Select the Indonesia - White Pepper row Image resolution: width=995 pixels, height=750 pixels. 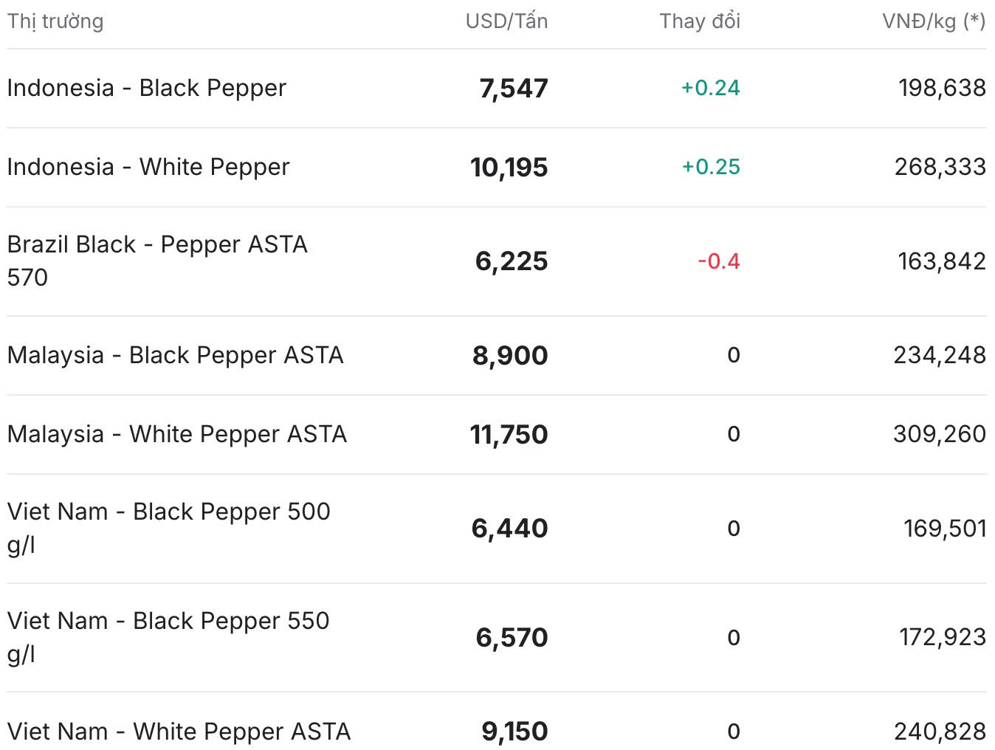[x=148, y=167]
